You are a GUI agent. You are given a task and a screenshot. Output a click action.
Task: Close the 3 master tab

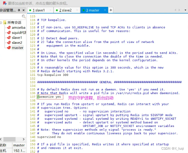(105, 10)
